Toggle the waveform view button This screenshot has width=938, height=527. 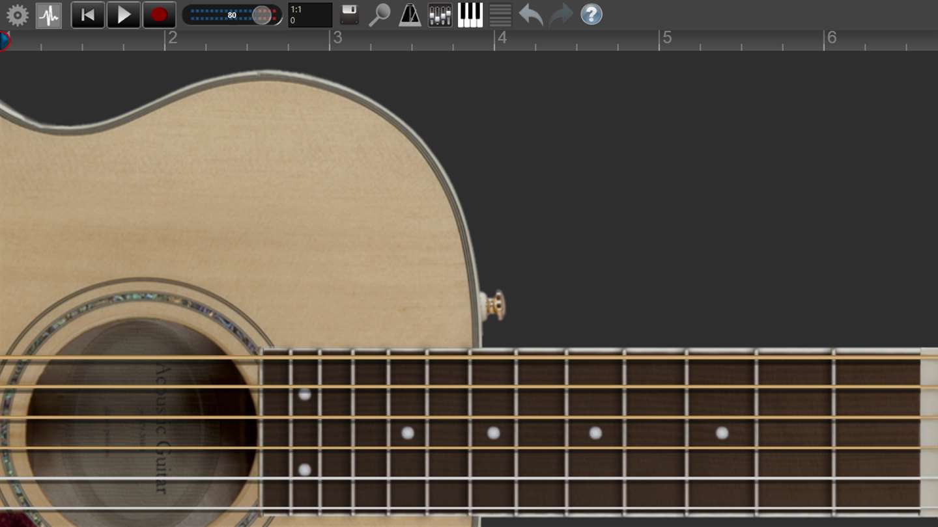click(49, 16)
